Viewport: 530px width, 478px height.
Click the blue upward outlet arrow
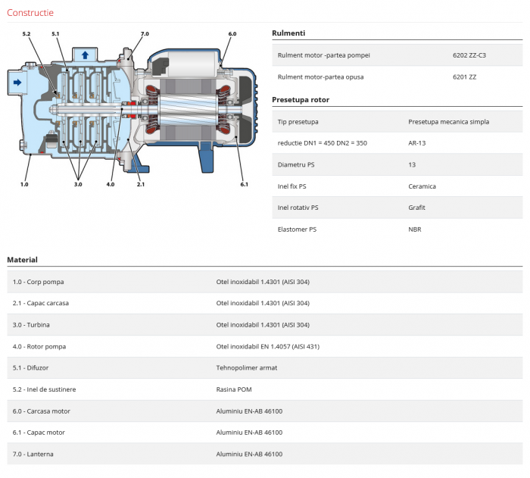(85, 55)
